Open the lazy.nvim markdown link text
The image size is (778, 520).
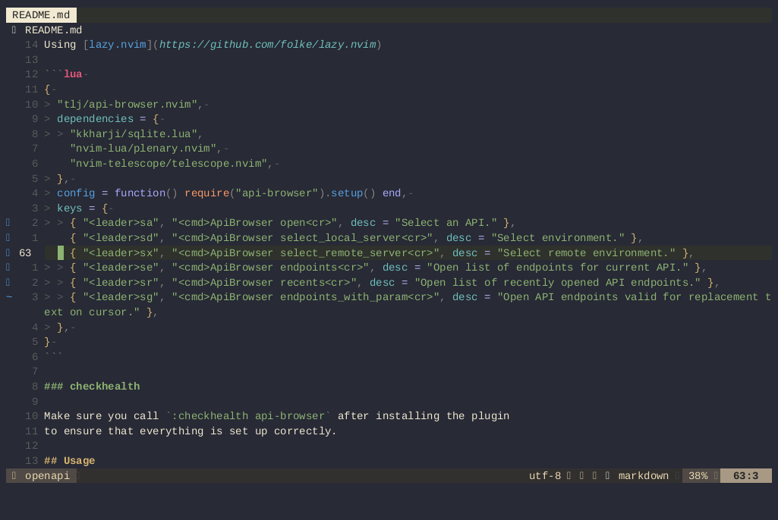[118, 45]
